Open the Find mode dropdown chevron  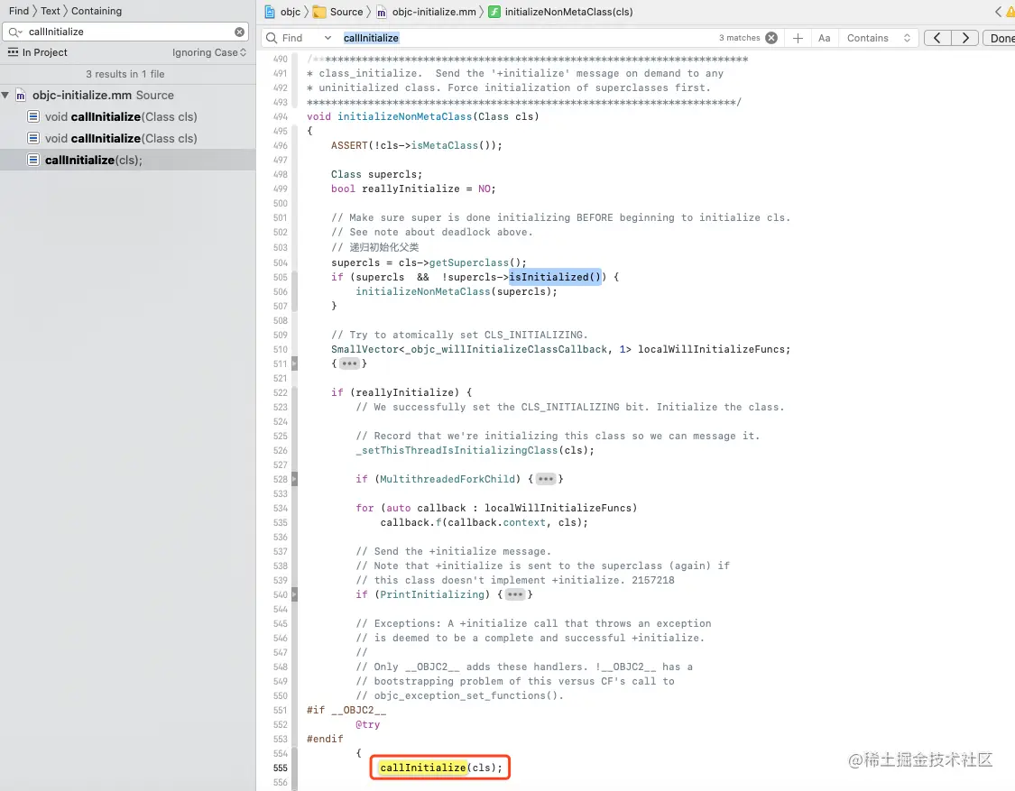click(x=328, y=38)
